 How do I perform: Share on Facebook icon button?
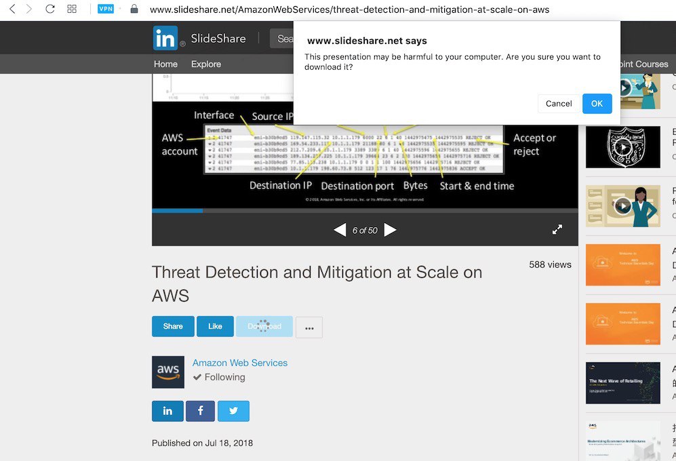[201, 411]
